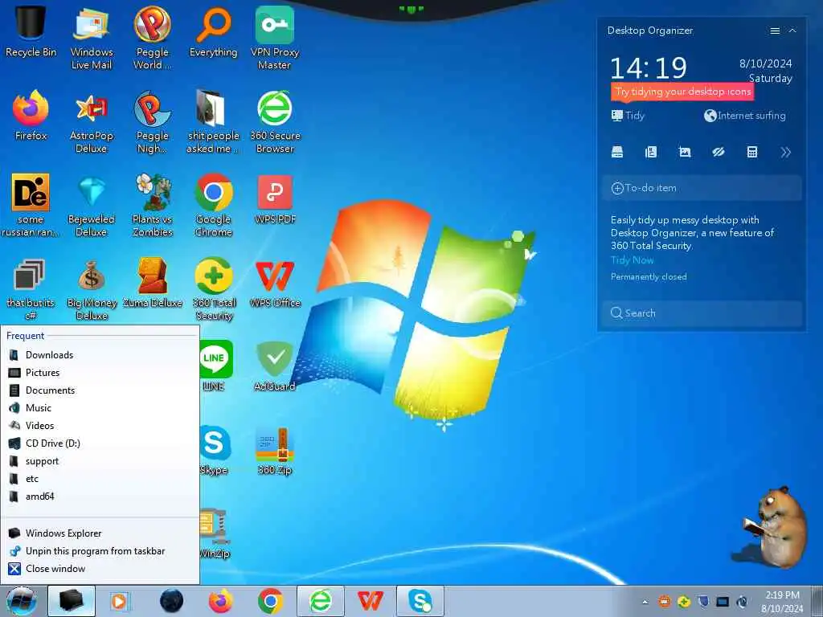The image size is (823, 617).
Task: Launch Skype from the desktop
Action: [x=215, y=450]
